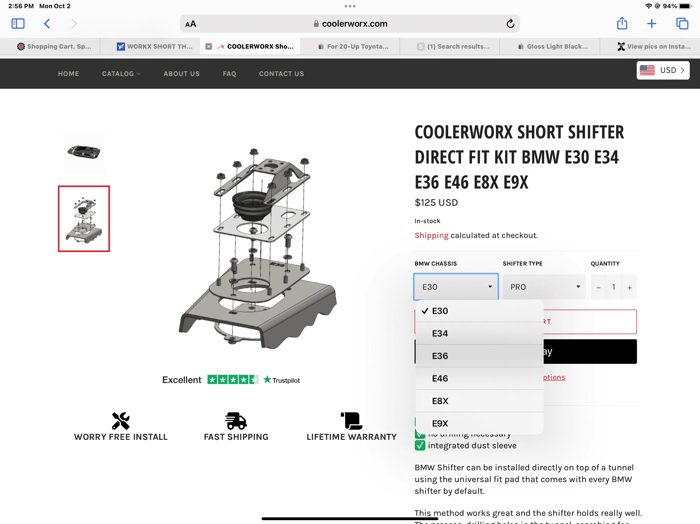This screenshot has width=700, height=524.
Task: Go forward to the next page
Action: [x=74, y=24]
